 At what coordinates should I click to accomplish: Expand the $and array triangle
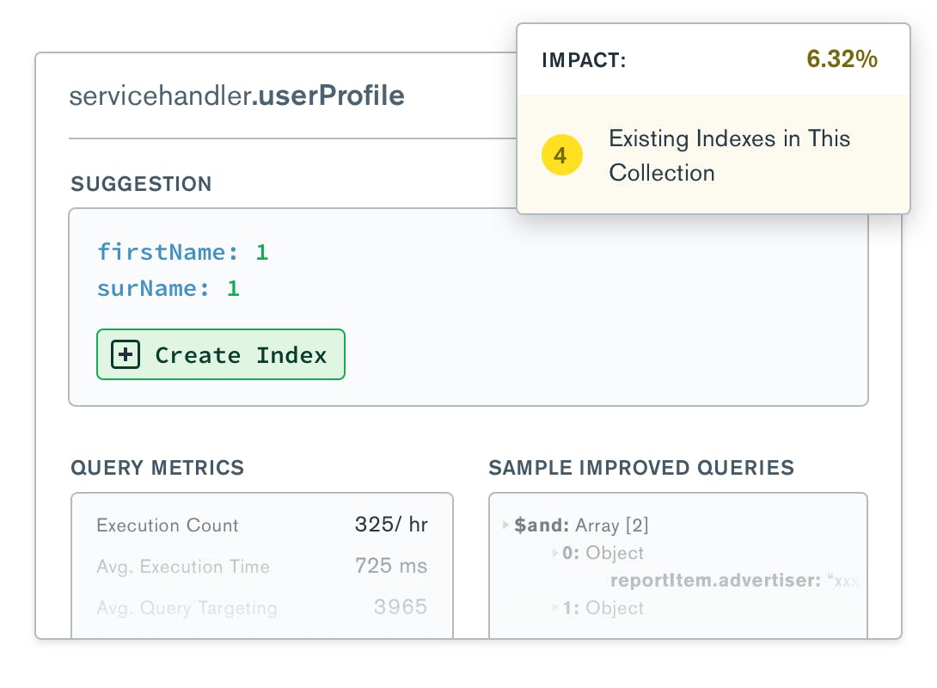click(506, 525)
